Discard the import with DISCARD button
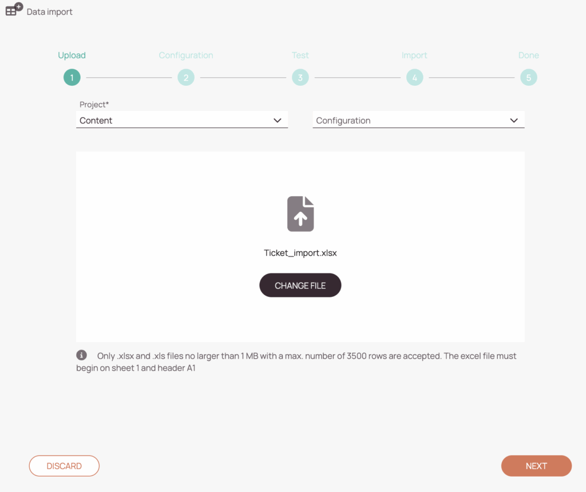The width and height of the screenshot is (586, 492). click(x=64, y=466)
